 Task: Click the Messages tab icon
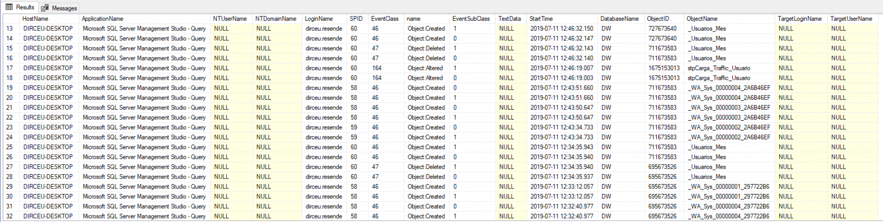[x=45, y=8]
